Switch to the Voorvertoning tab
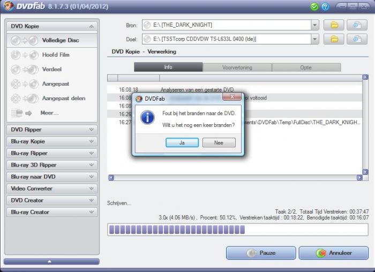 [237, 67]
